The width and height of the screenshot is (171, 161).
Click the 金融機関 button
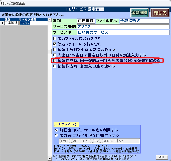pyautogui.click(x=139, y=13)
